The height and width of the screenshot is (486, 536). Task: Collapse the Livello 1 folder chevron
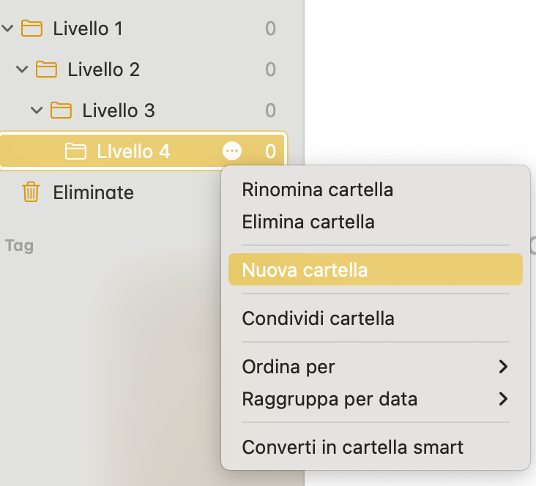(7, 29)
